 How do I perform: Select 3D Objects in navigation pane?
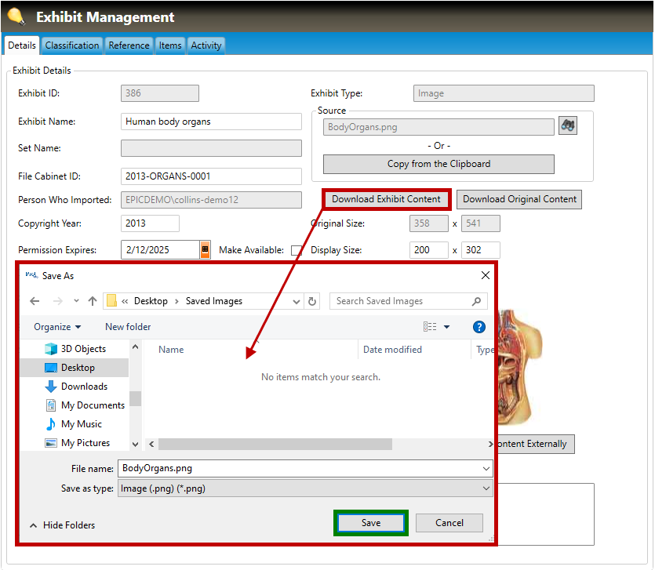83,349
